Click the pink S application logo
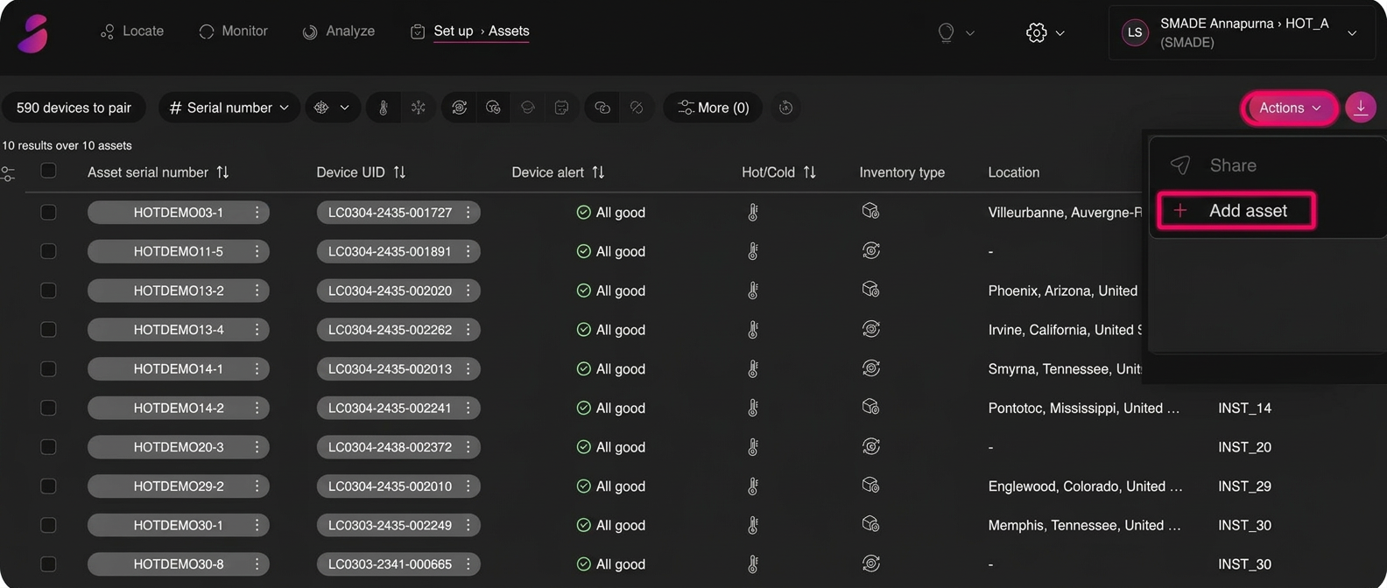 pos(32,33)
